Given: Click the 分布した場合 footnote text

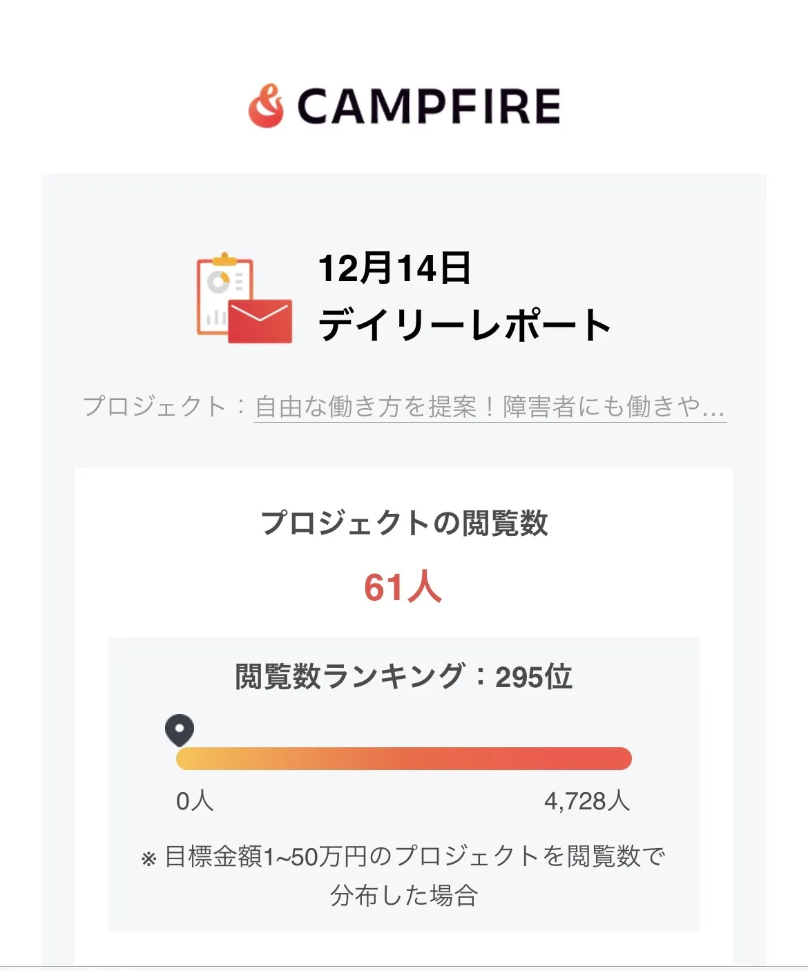Looking at the screenshot, I should (404, 896).
